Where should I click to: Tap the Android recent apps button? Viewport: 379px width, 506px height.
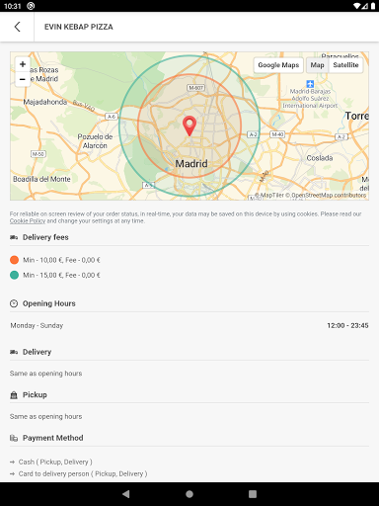pos(253,494)
